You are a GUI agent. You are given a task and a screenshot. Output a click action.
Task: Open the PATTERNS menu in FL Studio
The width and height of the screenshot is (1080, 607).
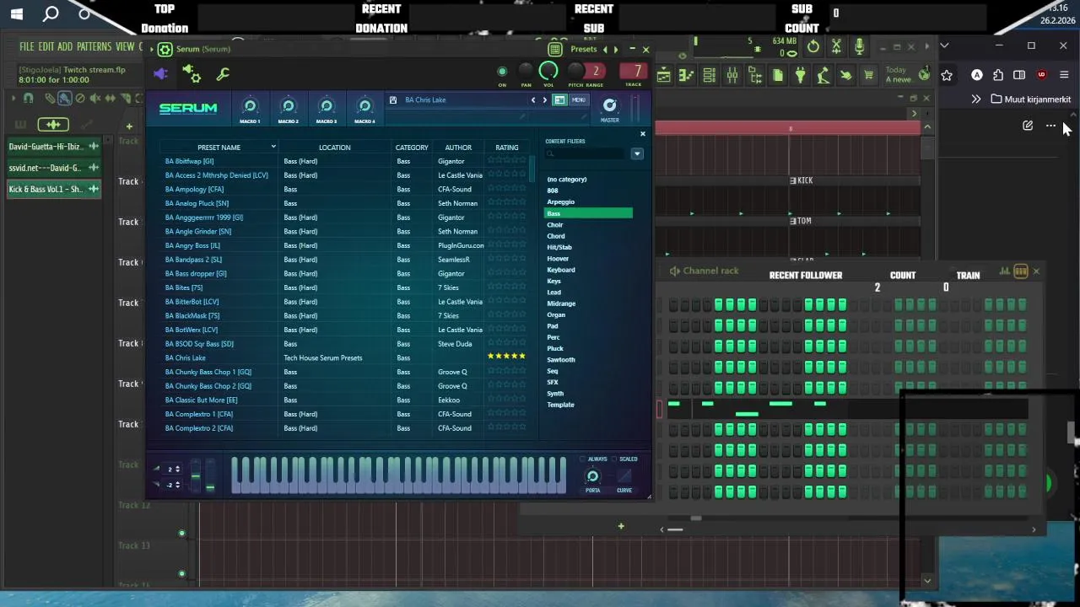click(x=94, y=46)
